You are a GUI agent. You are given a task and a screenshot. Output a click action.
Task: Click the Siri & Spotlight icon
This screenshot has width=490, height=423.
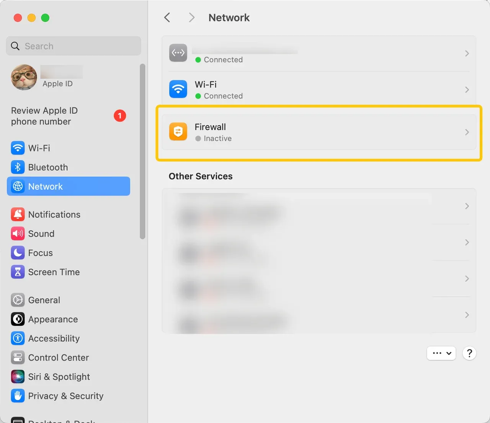(x=18, y=377)
